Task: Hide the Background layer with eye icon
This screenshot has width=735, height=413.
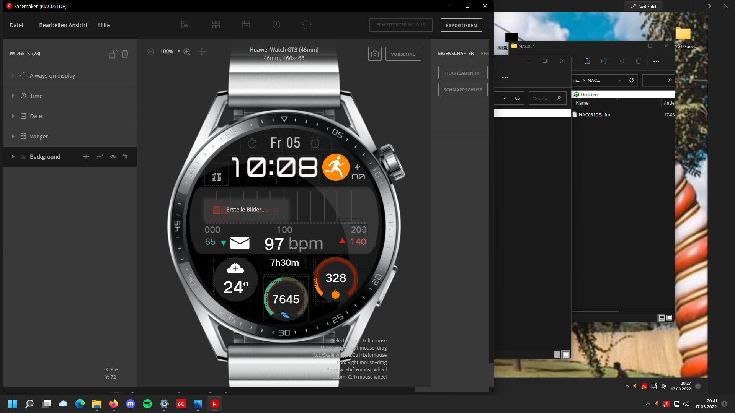Action: pos(113,157)
